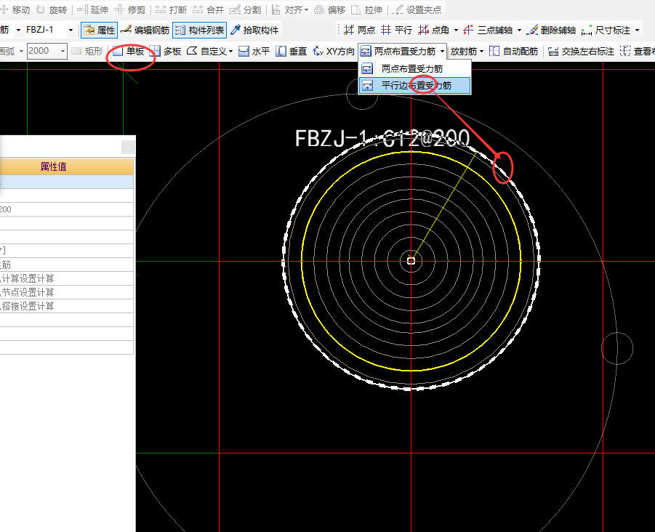Toggle the 矩形 rectangle option
Image resolution: width=655 pixels, height=532 pixels.
point(87,51)
